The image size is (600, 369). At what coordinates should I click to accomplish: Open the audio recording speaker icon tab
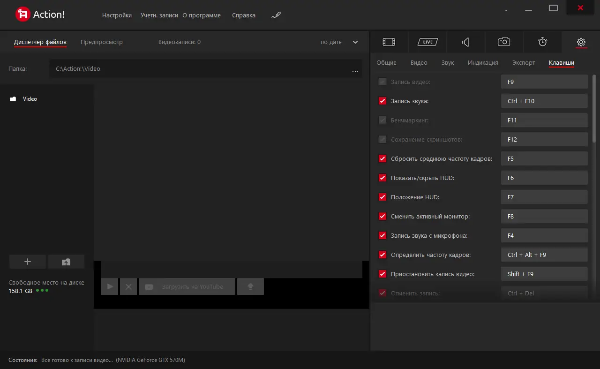pos(466,42)
